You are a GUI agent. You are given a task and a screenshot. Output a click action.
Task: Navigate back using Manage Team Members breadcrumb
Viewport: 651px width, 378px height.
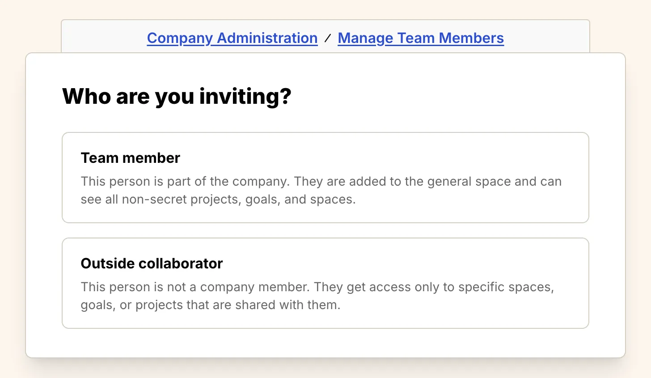click(x=420, y=38)
